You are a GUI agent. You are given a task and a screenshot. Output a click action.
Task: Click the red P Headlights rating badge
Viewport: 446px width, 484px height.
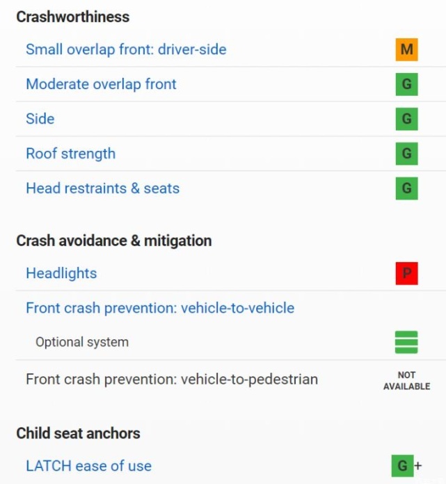click(x=406, y=273)
